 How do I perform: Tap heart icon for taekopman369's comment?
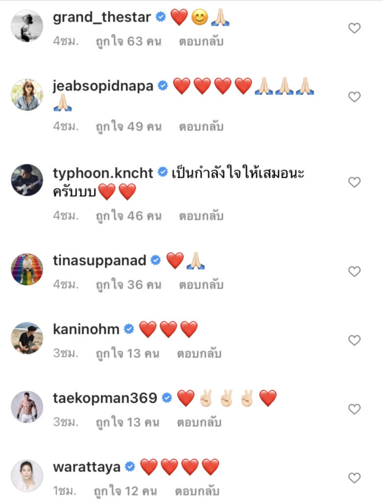(x=354, y=409)
